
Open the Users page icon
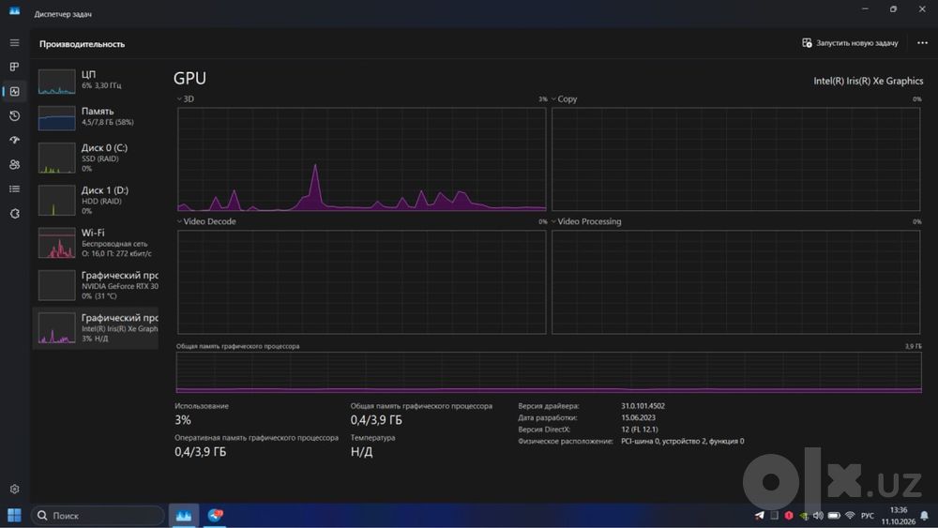(x=14, y=164)
